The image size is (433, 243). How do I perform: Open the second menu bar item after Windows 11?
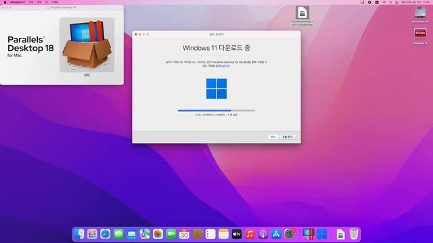coord(39,2)
